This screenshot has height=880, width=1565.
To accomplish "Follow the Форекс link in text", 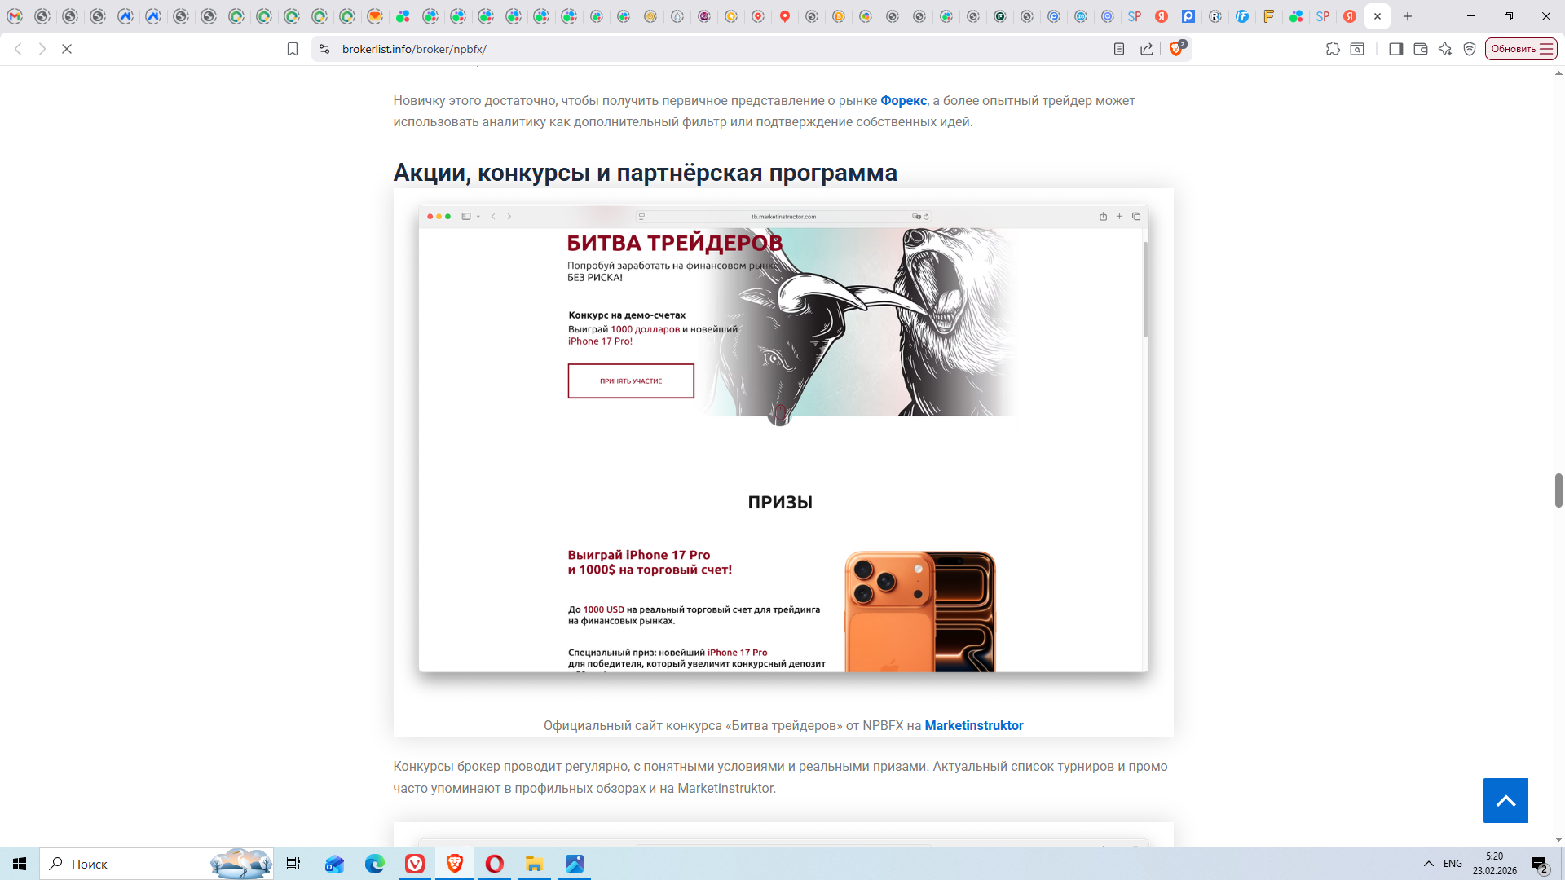I will 903,100.
